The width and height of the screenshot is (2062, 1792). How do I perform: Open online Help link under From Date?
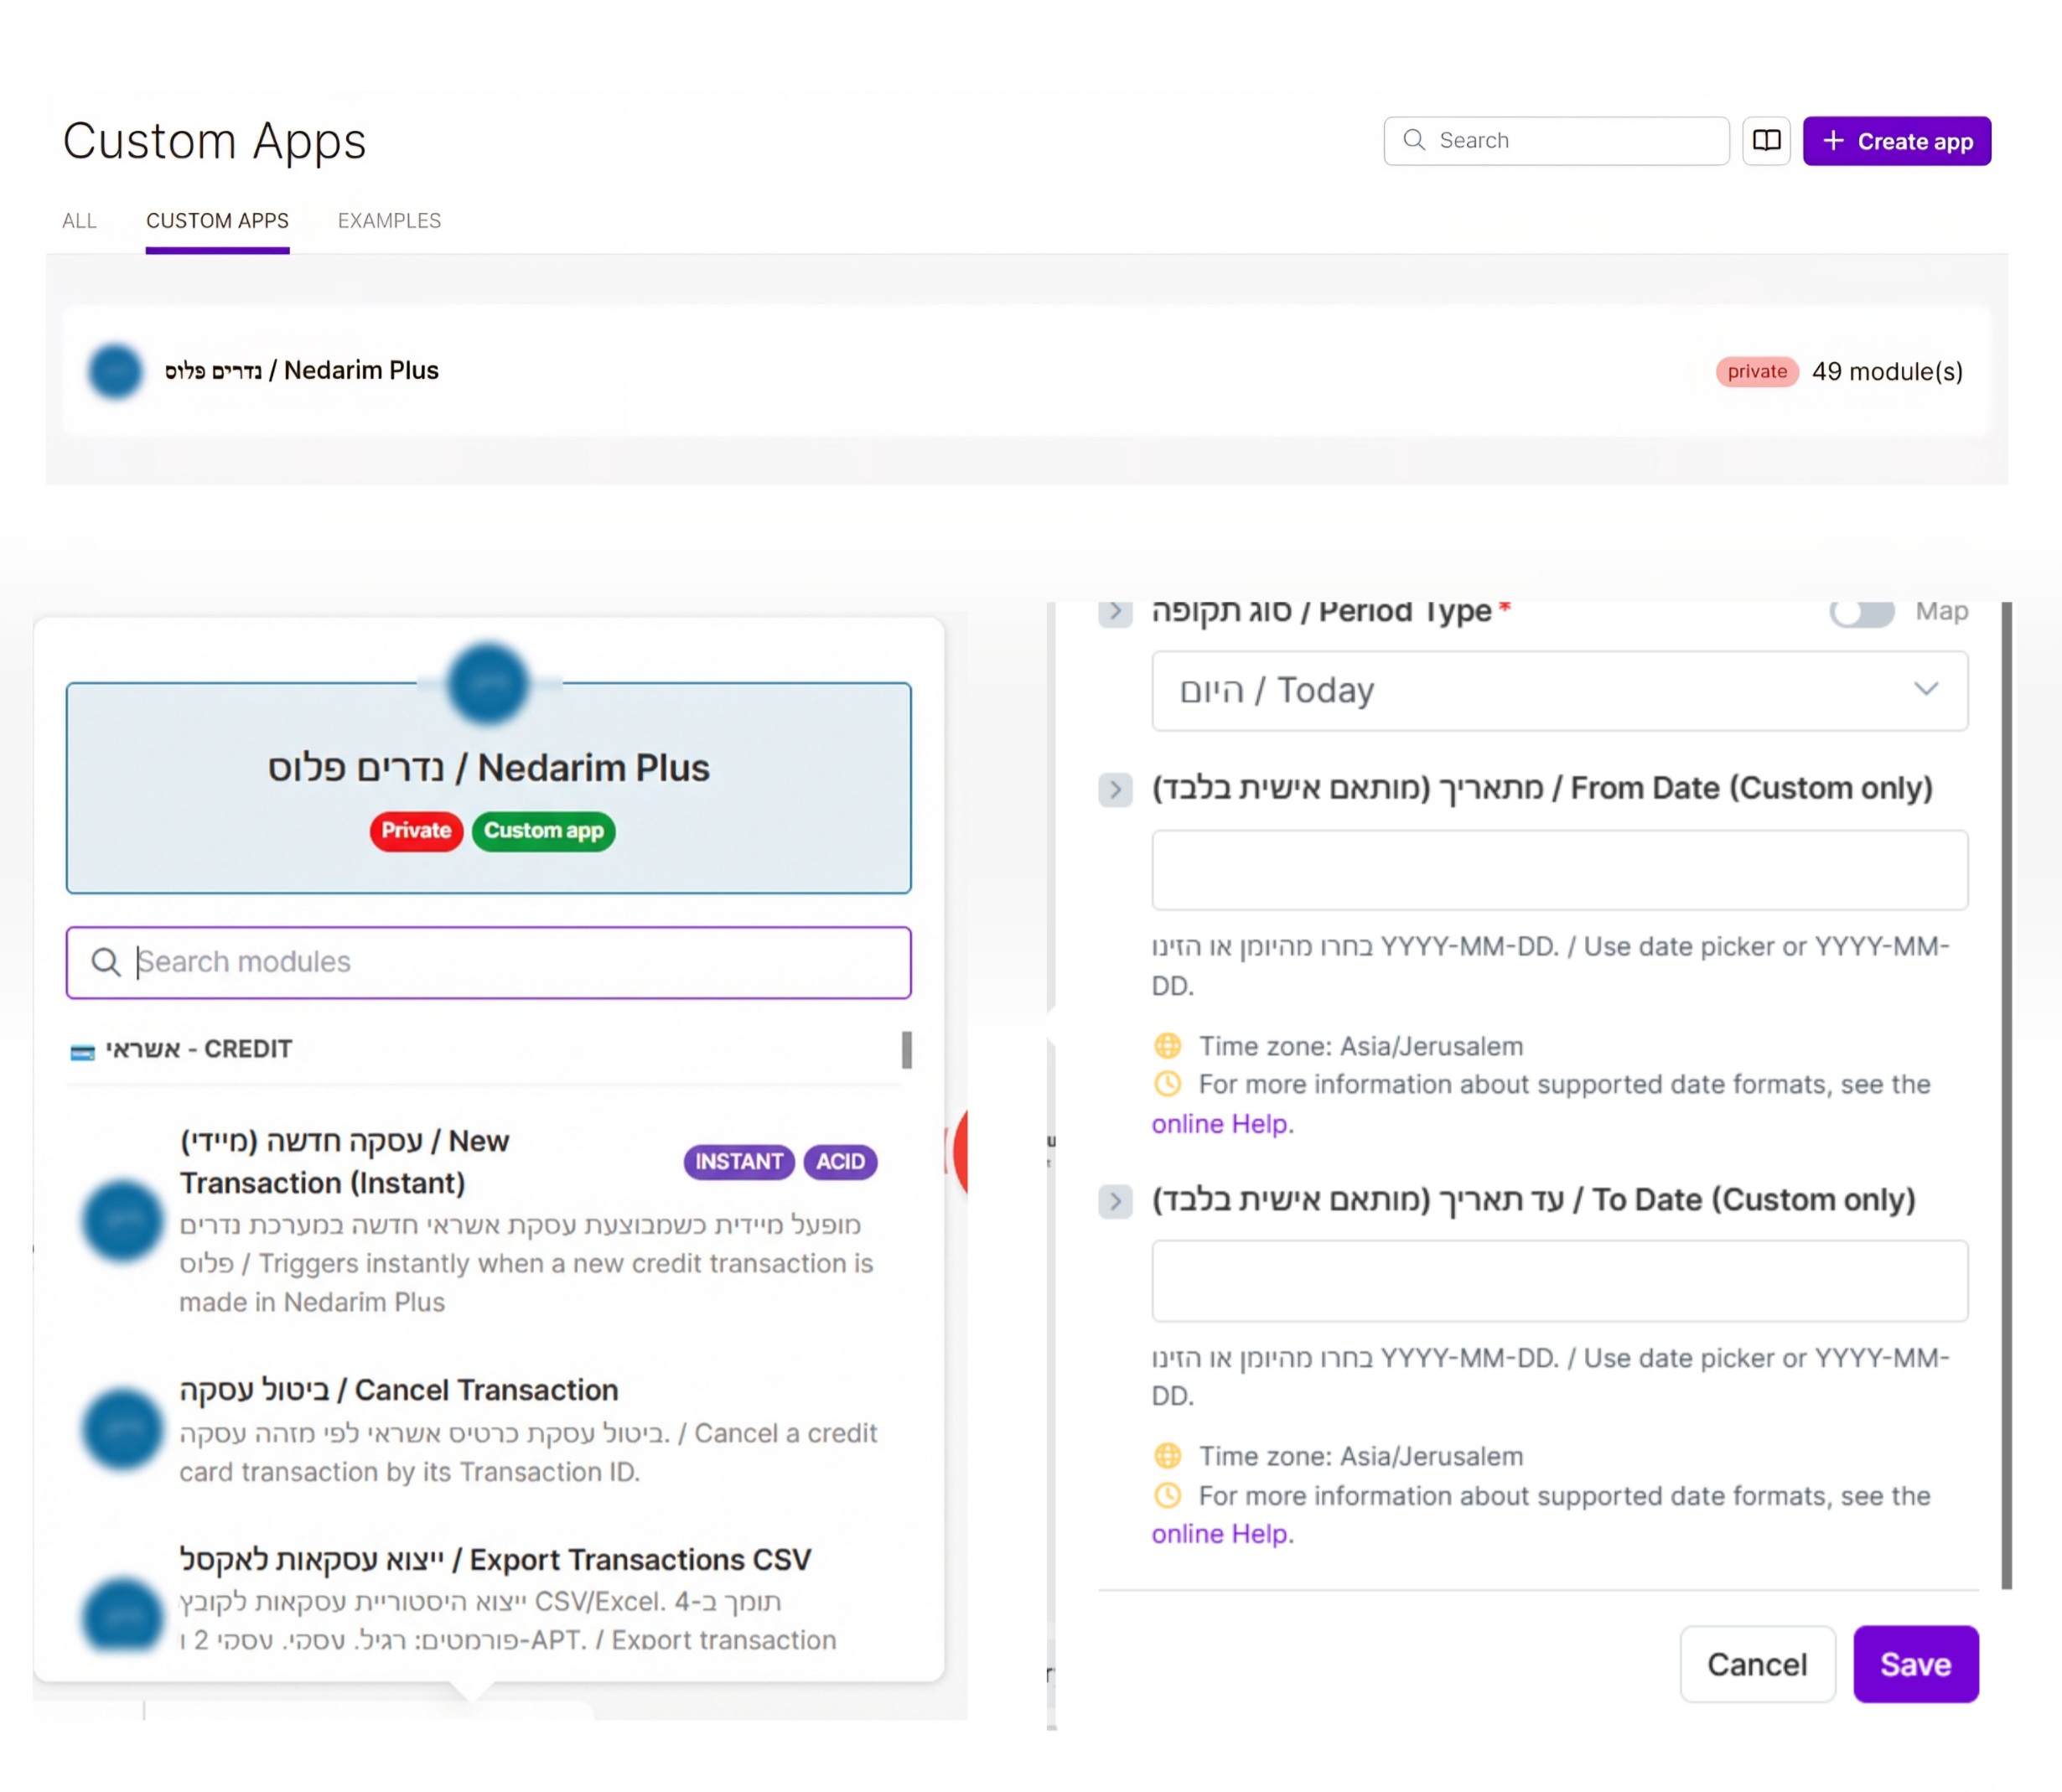tap(1219, 1124)
